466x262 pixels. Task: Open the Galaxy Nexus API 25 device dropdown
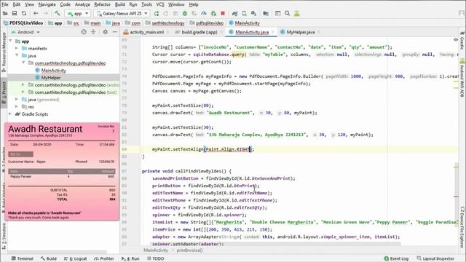(x=122, y=13)
